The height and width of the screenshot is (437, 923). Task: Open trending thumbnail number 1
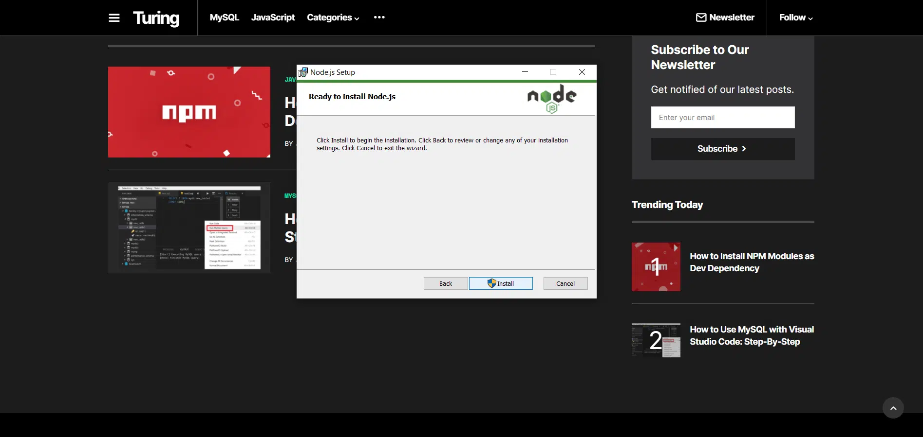coord(656,267)
